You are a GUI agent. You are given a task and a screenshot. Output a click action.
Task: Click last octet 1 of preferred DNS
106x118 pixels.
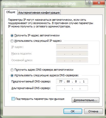[84, 81]
